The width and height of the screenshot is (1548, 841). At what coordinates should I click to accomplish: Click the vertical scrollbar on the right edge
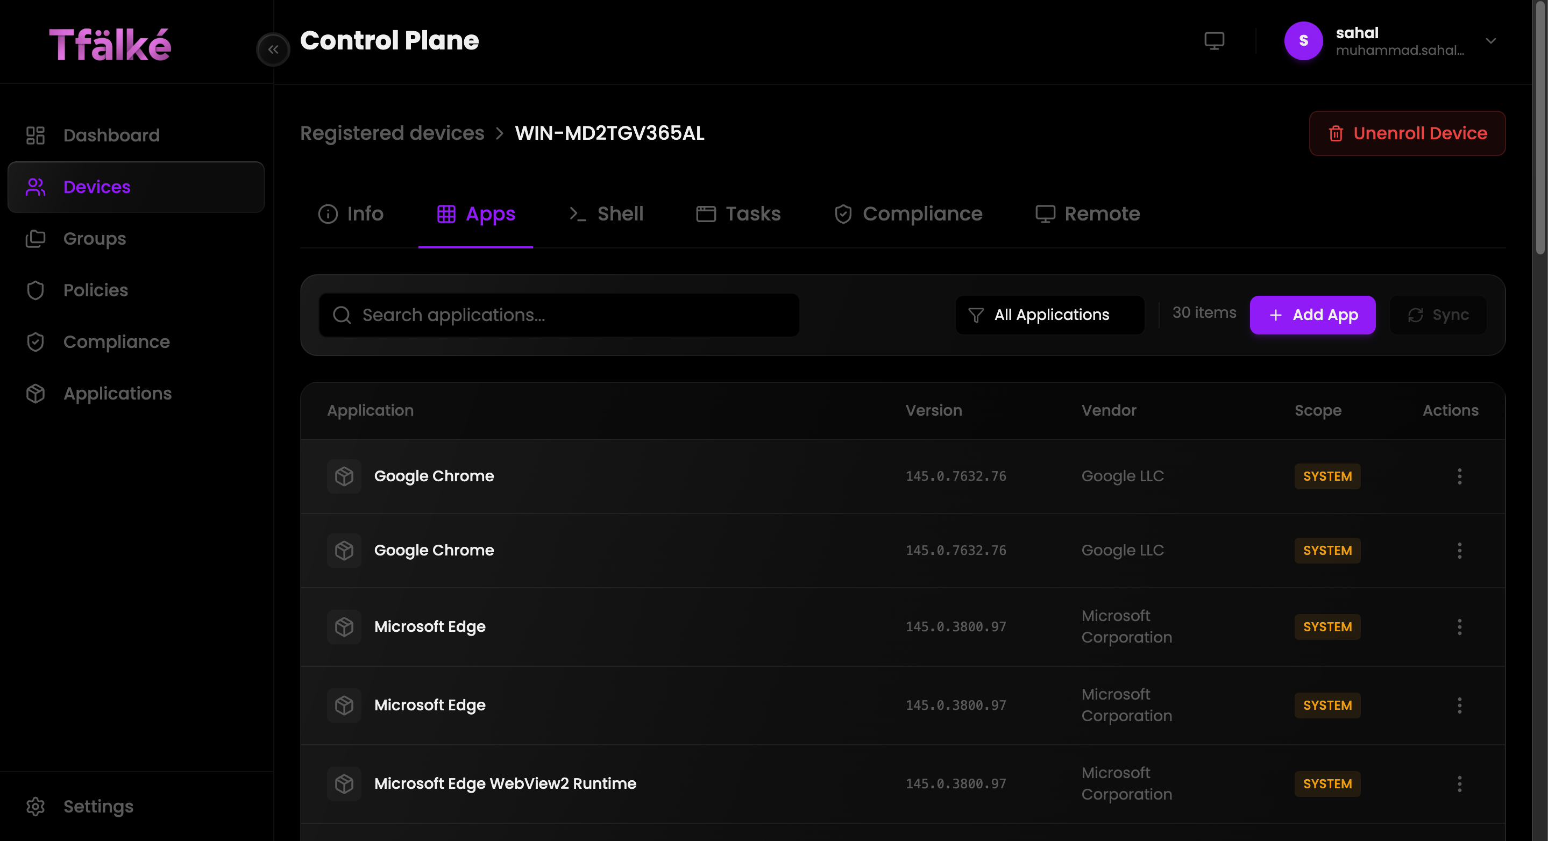click(1539, 127)
